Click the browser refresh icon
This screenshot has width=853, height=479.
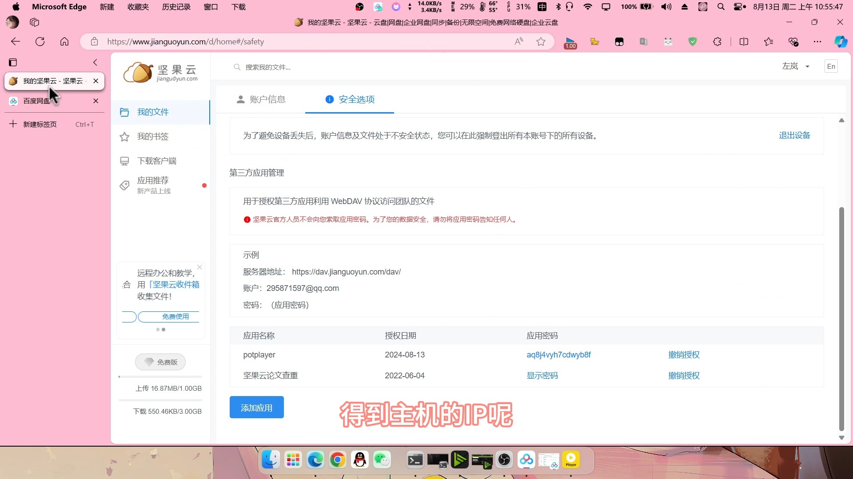(x=40, y=42)
